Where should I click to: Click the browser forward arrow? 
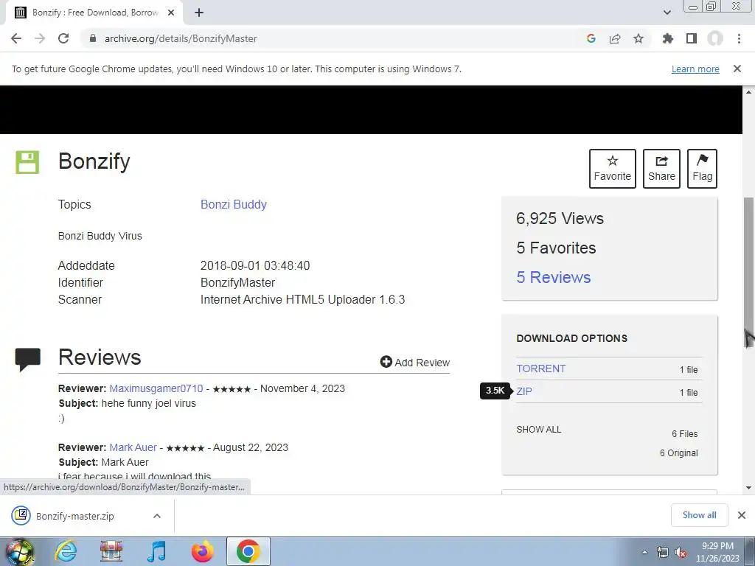point(40,38)
